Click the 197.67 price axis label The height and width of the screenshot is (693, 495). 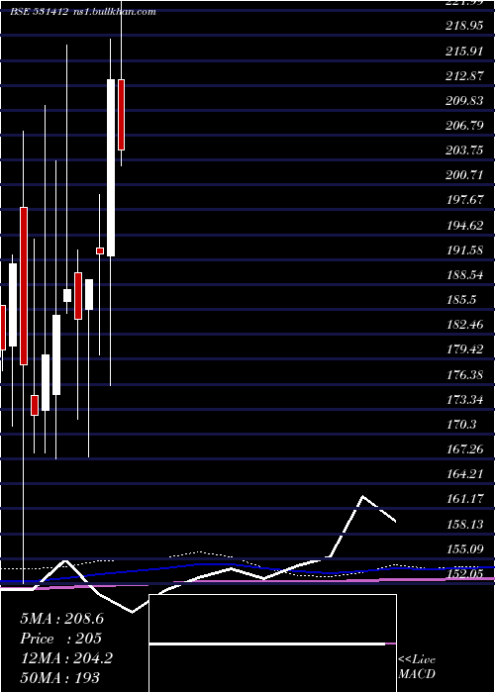464,200
